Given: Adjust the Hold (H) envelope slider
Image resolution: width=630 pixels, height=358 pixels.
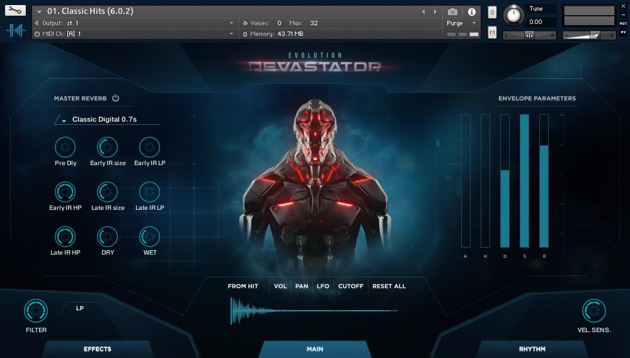Looking at the screenshot, I should pos(485,181).
